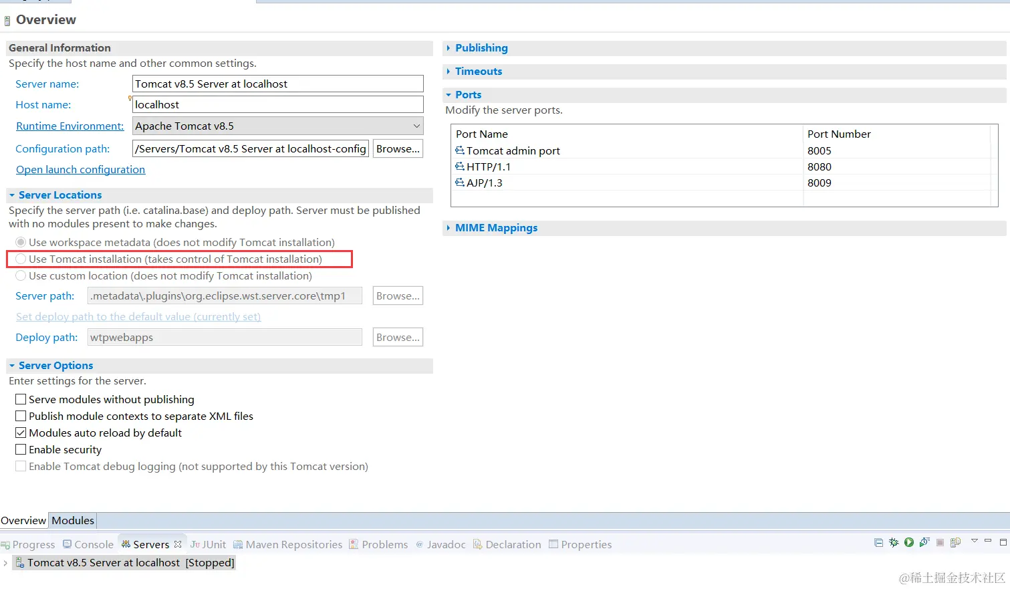Open the Progress view tab
Viewport: 1010px width, 589px height.
[28, 544]
